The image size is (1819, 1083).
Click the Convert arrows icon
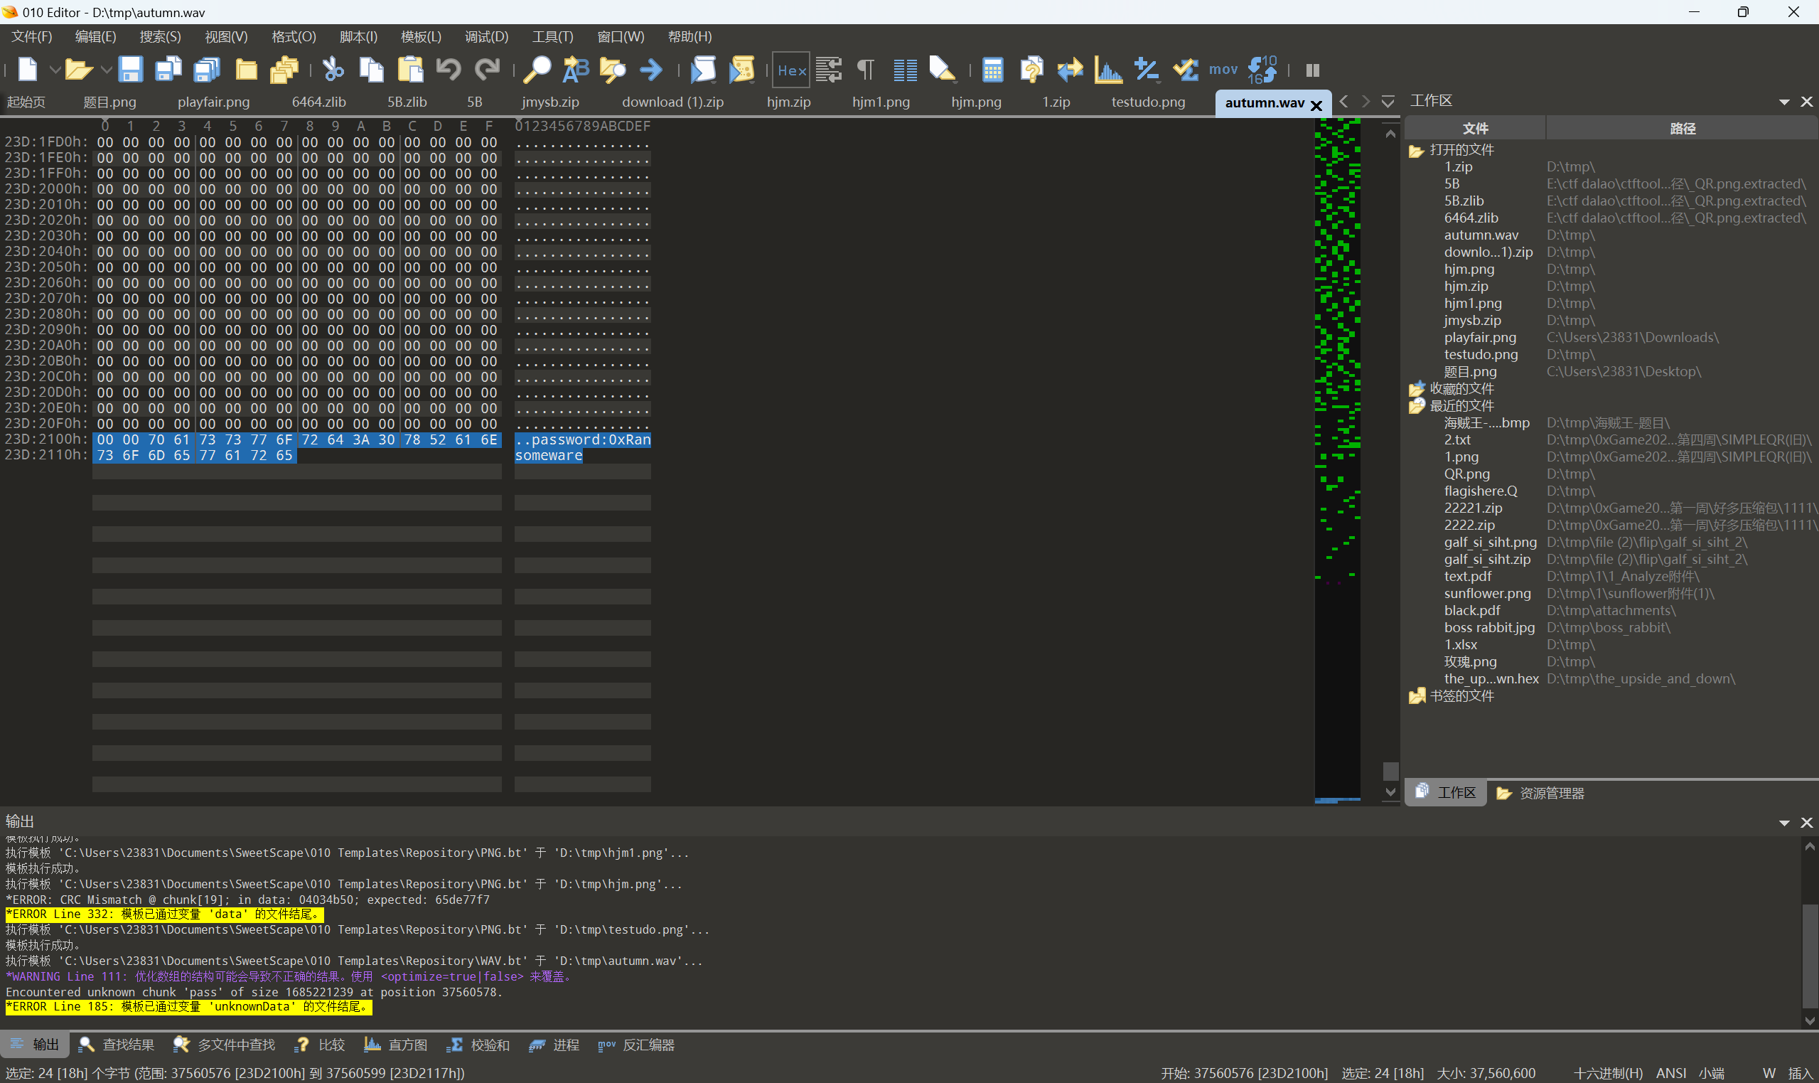coord(1070,70)
